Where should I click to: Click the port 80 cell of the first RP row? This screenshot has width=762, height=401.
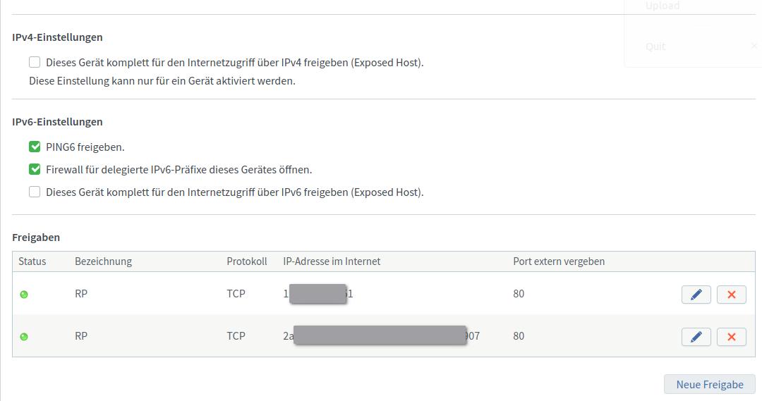pos(519,294)
